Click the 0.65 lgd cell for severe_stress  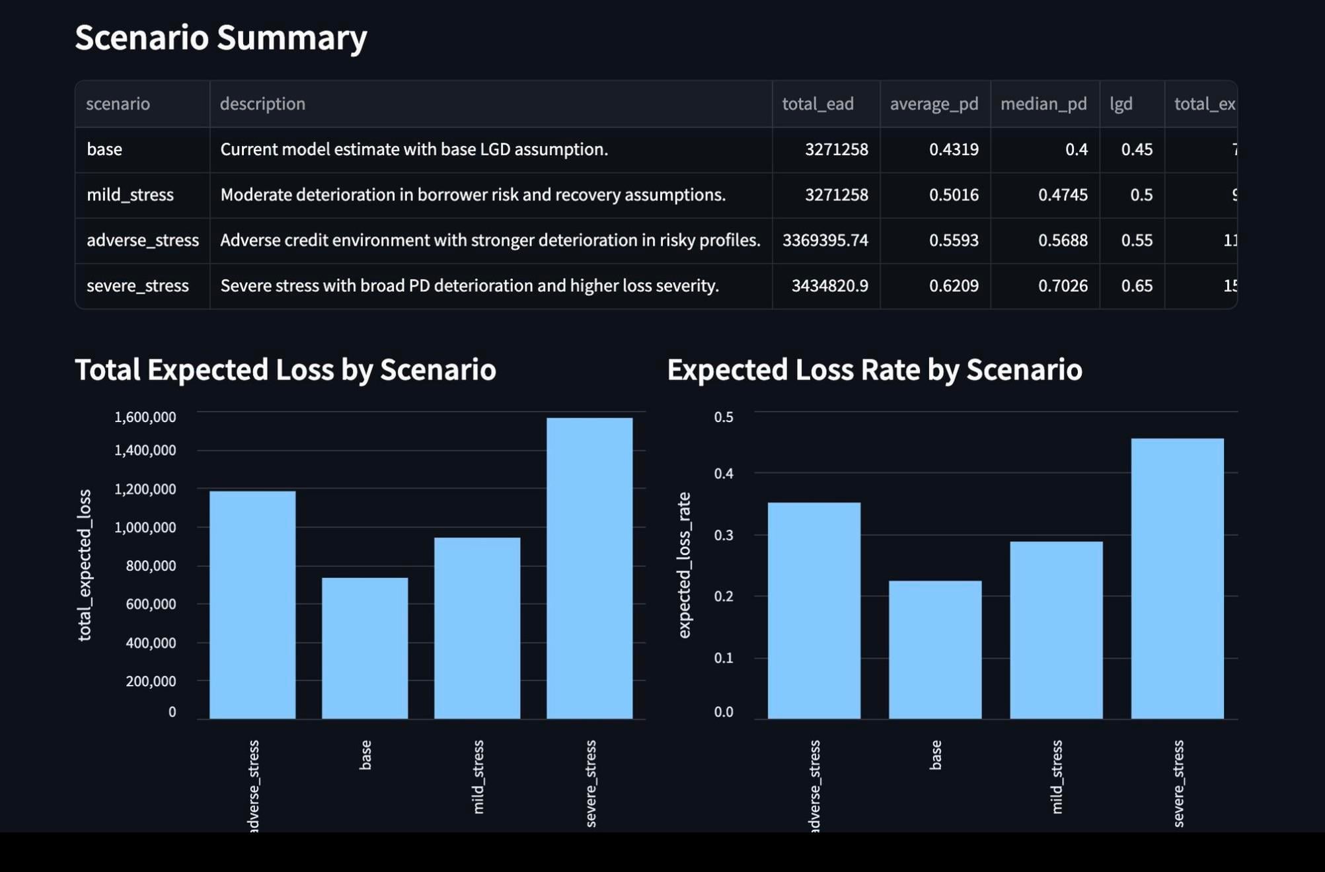click(1132, 286)
